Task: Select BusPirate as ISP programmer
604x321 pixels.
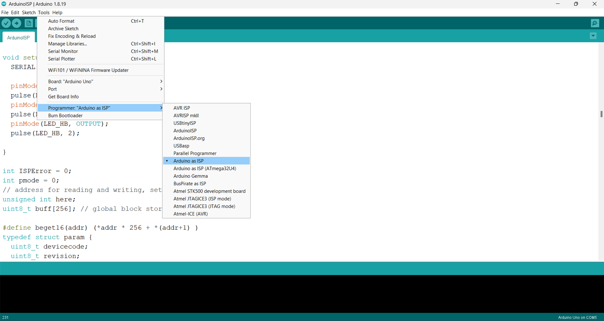Action: click(206, 183)
